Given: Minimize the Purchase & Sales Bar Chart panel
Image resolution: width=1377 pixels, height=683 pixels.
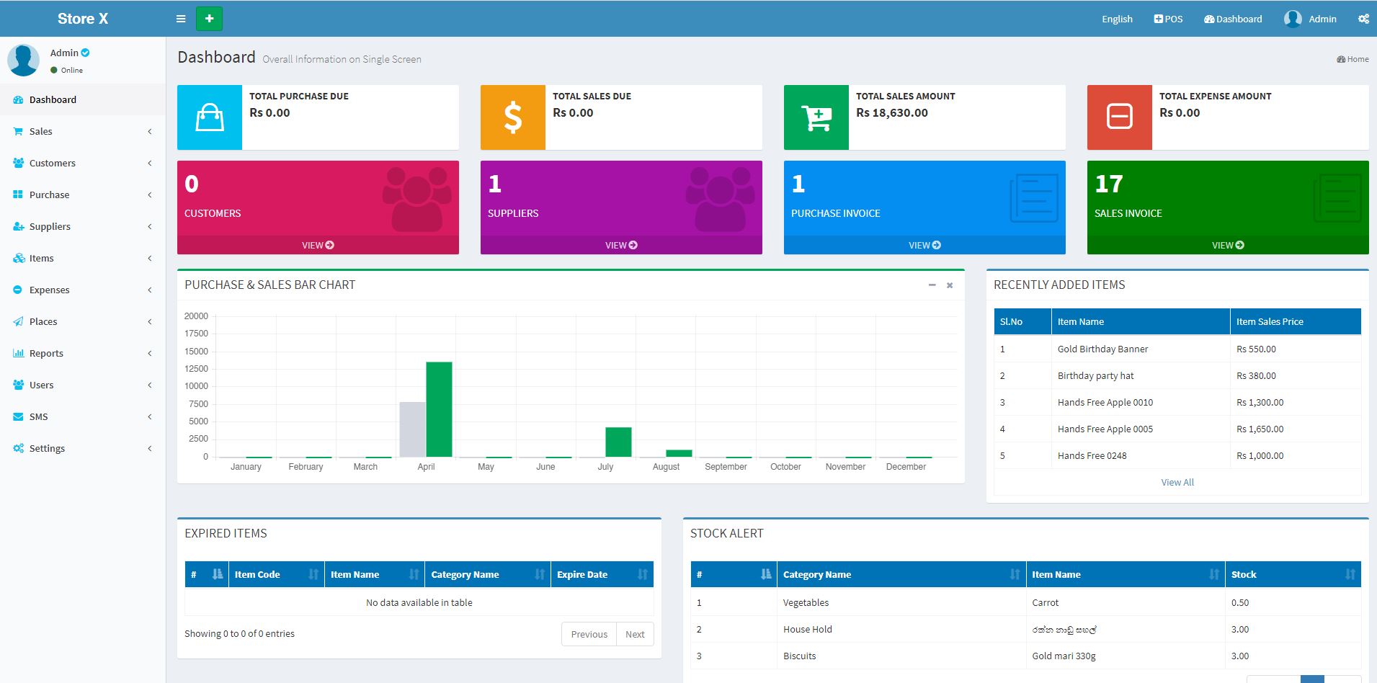Looking at the screenshot, I should coord(932,285).
